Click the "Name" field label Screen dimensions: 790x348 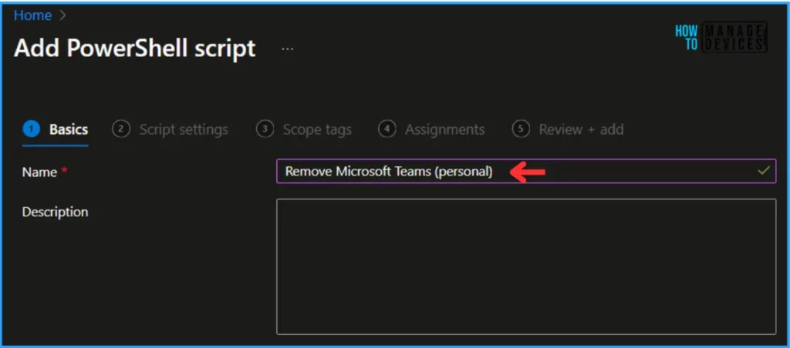(40, 172)
